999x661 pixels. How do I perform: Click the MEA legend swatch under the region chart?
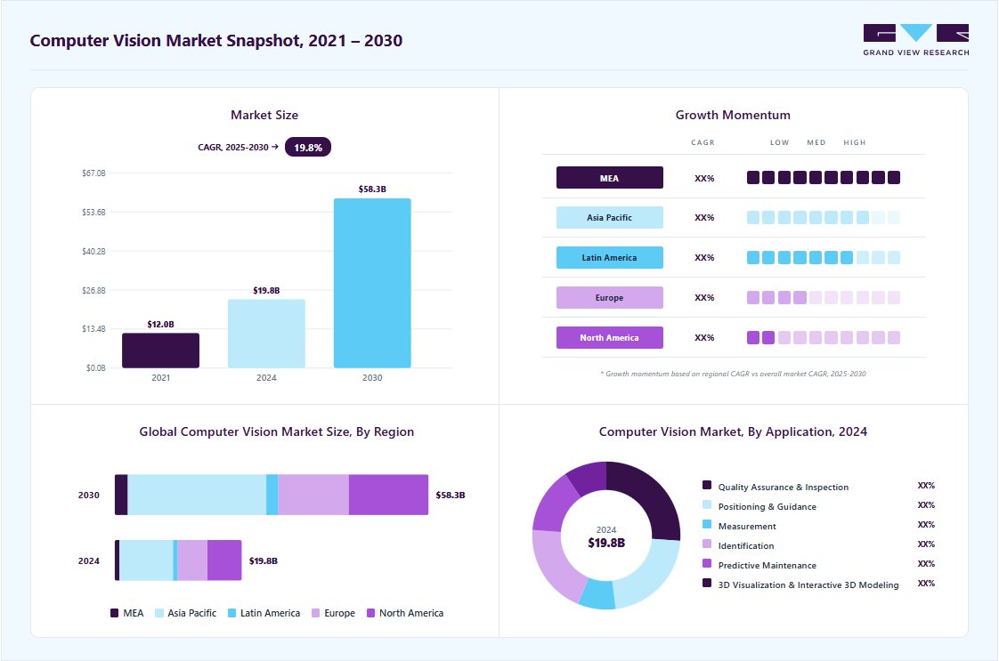(114, 613)
